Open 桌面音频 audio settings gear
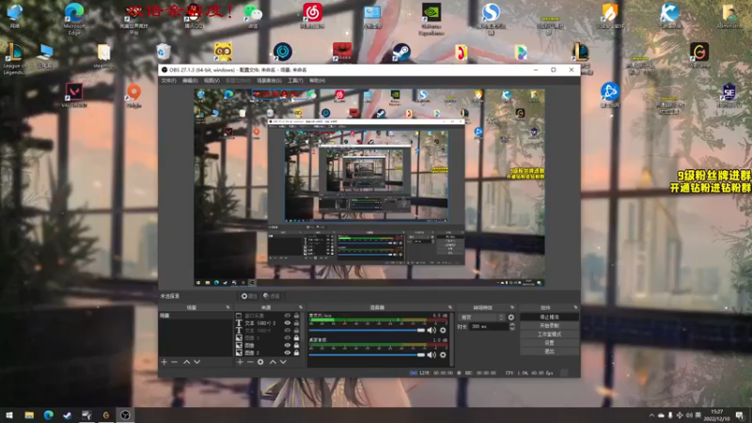 tap(443, 355)
